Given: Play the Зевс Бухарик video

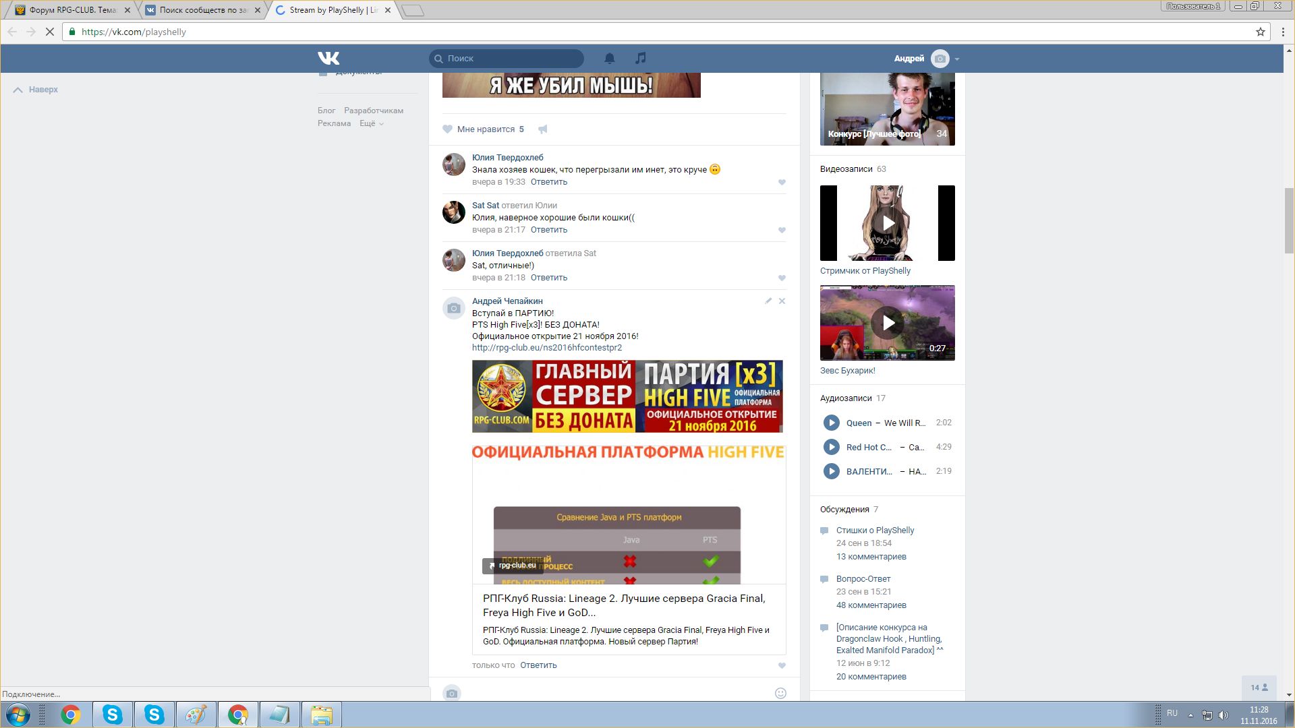Looking at the screenshot, I should pyautogui.click(x=888, y=323).
